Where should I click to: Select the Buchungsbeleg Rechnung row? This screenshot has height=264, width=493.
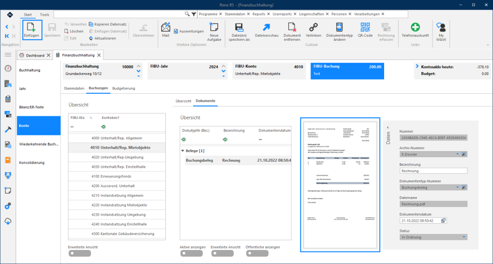(x=236, y=160)
